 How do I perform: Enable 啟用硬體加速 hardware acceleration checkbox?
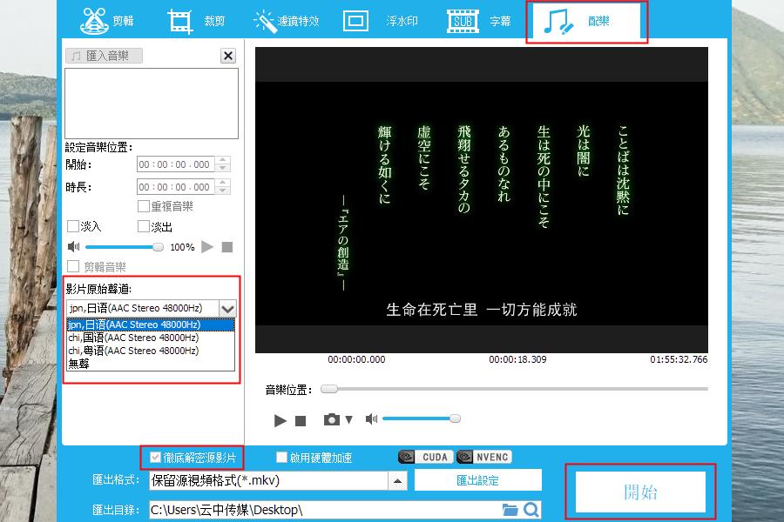click(x=281, y=458)
